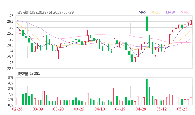Click the MA5 legend label
Image resolution: width=195 pixels, height=115 pixels.
142,12
